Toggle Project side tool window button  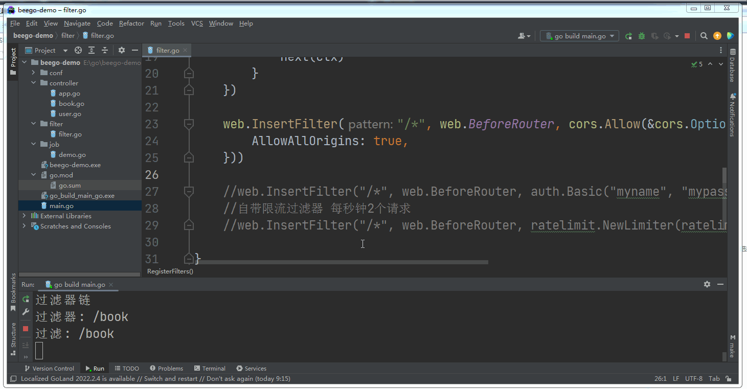pyautogui.click(x=13, y=61)
